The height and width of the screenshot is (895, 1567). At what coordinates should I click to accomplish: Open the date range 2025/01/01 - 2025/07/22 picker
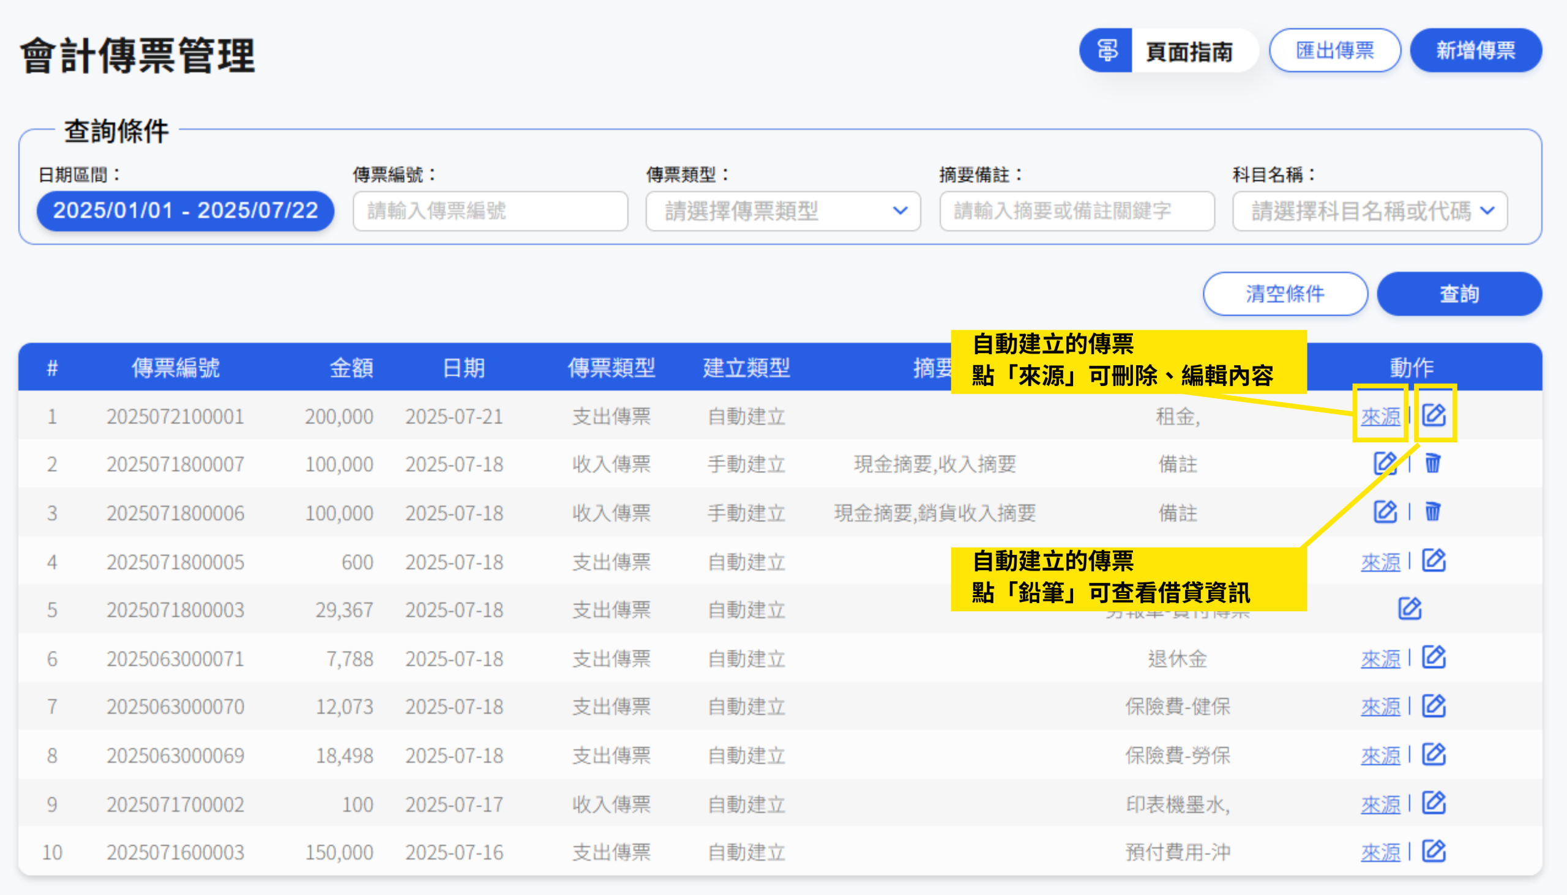(185, 211)
